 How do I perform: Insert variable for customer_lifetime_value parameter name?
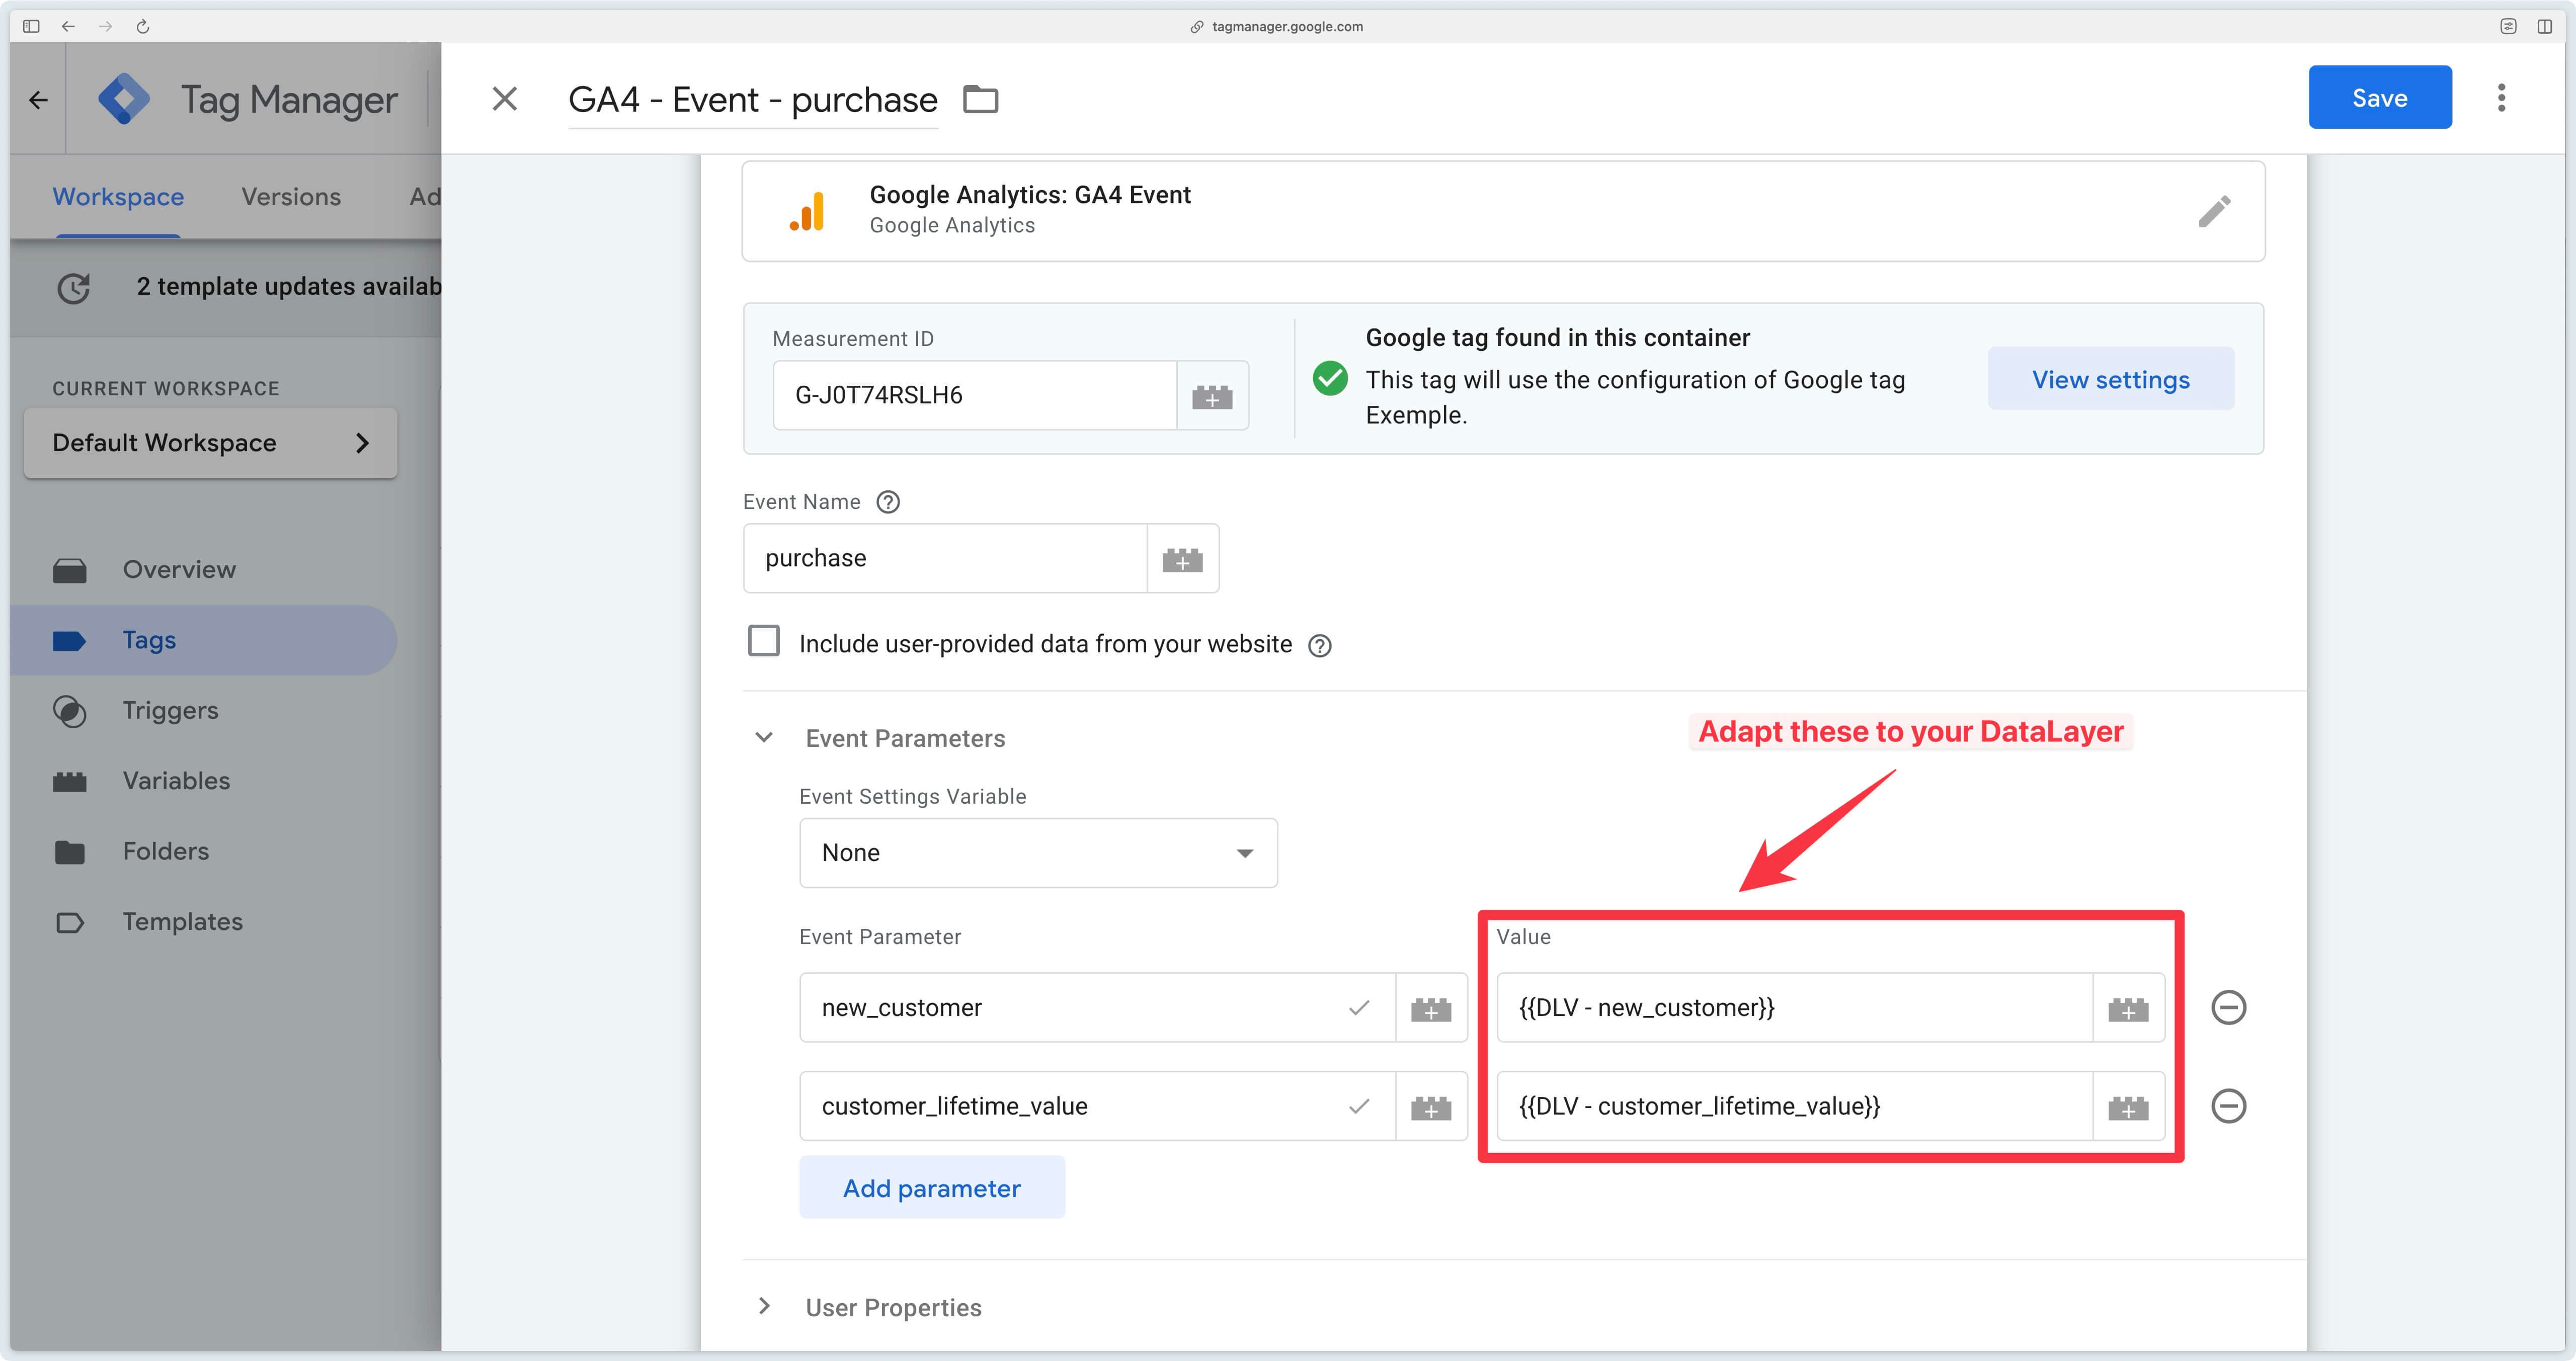[1431, 1107]
